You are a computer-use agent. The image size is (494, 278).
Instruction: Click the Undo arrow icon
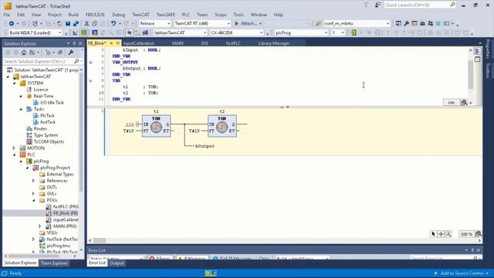click(x=113, y=24)
